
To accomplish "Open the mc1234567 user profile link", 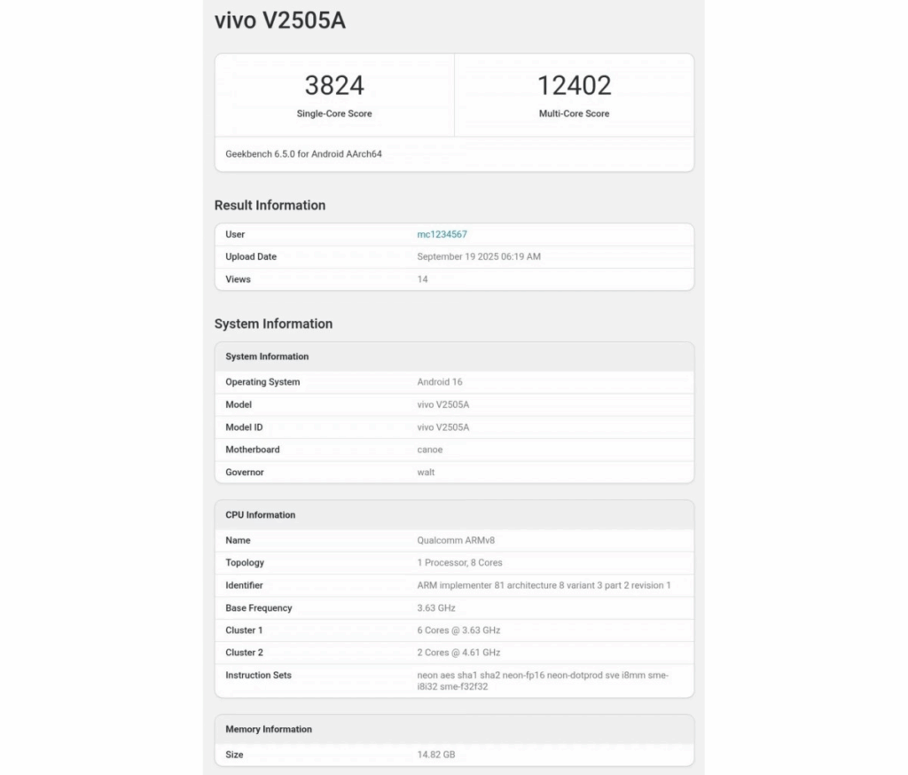I will [442, 234].
